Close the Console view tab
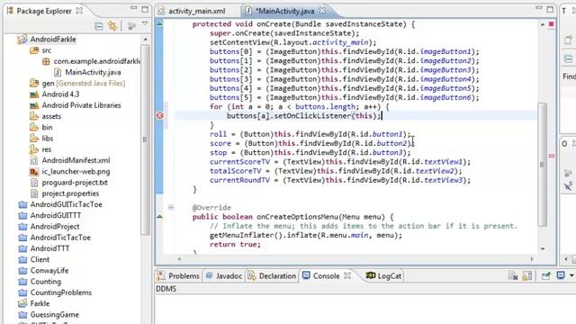Image resolution: width=576 pixels, height=324 pixels. pyautogui.click(x=347, y=275)
